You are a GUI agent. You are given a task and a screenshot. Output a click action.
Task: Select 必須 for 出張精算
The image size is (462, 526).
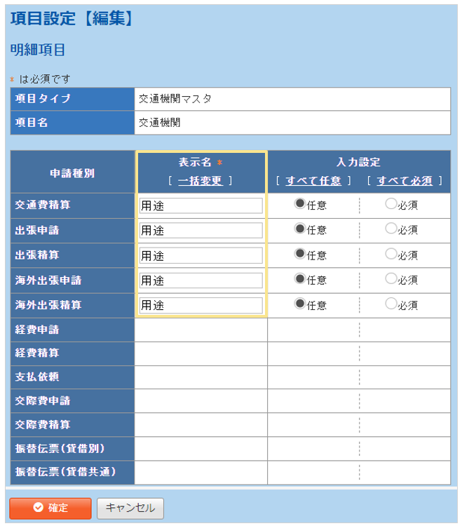pyautogui.click(x=390, y=254)
